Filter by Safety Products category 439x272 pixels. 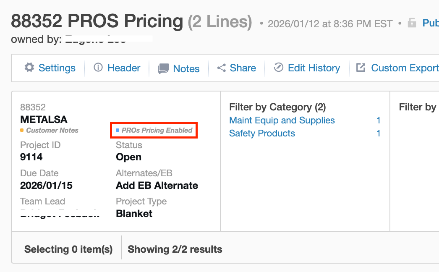pyautogui.click(x=262, y=133)
